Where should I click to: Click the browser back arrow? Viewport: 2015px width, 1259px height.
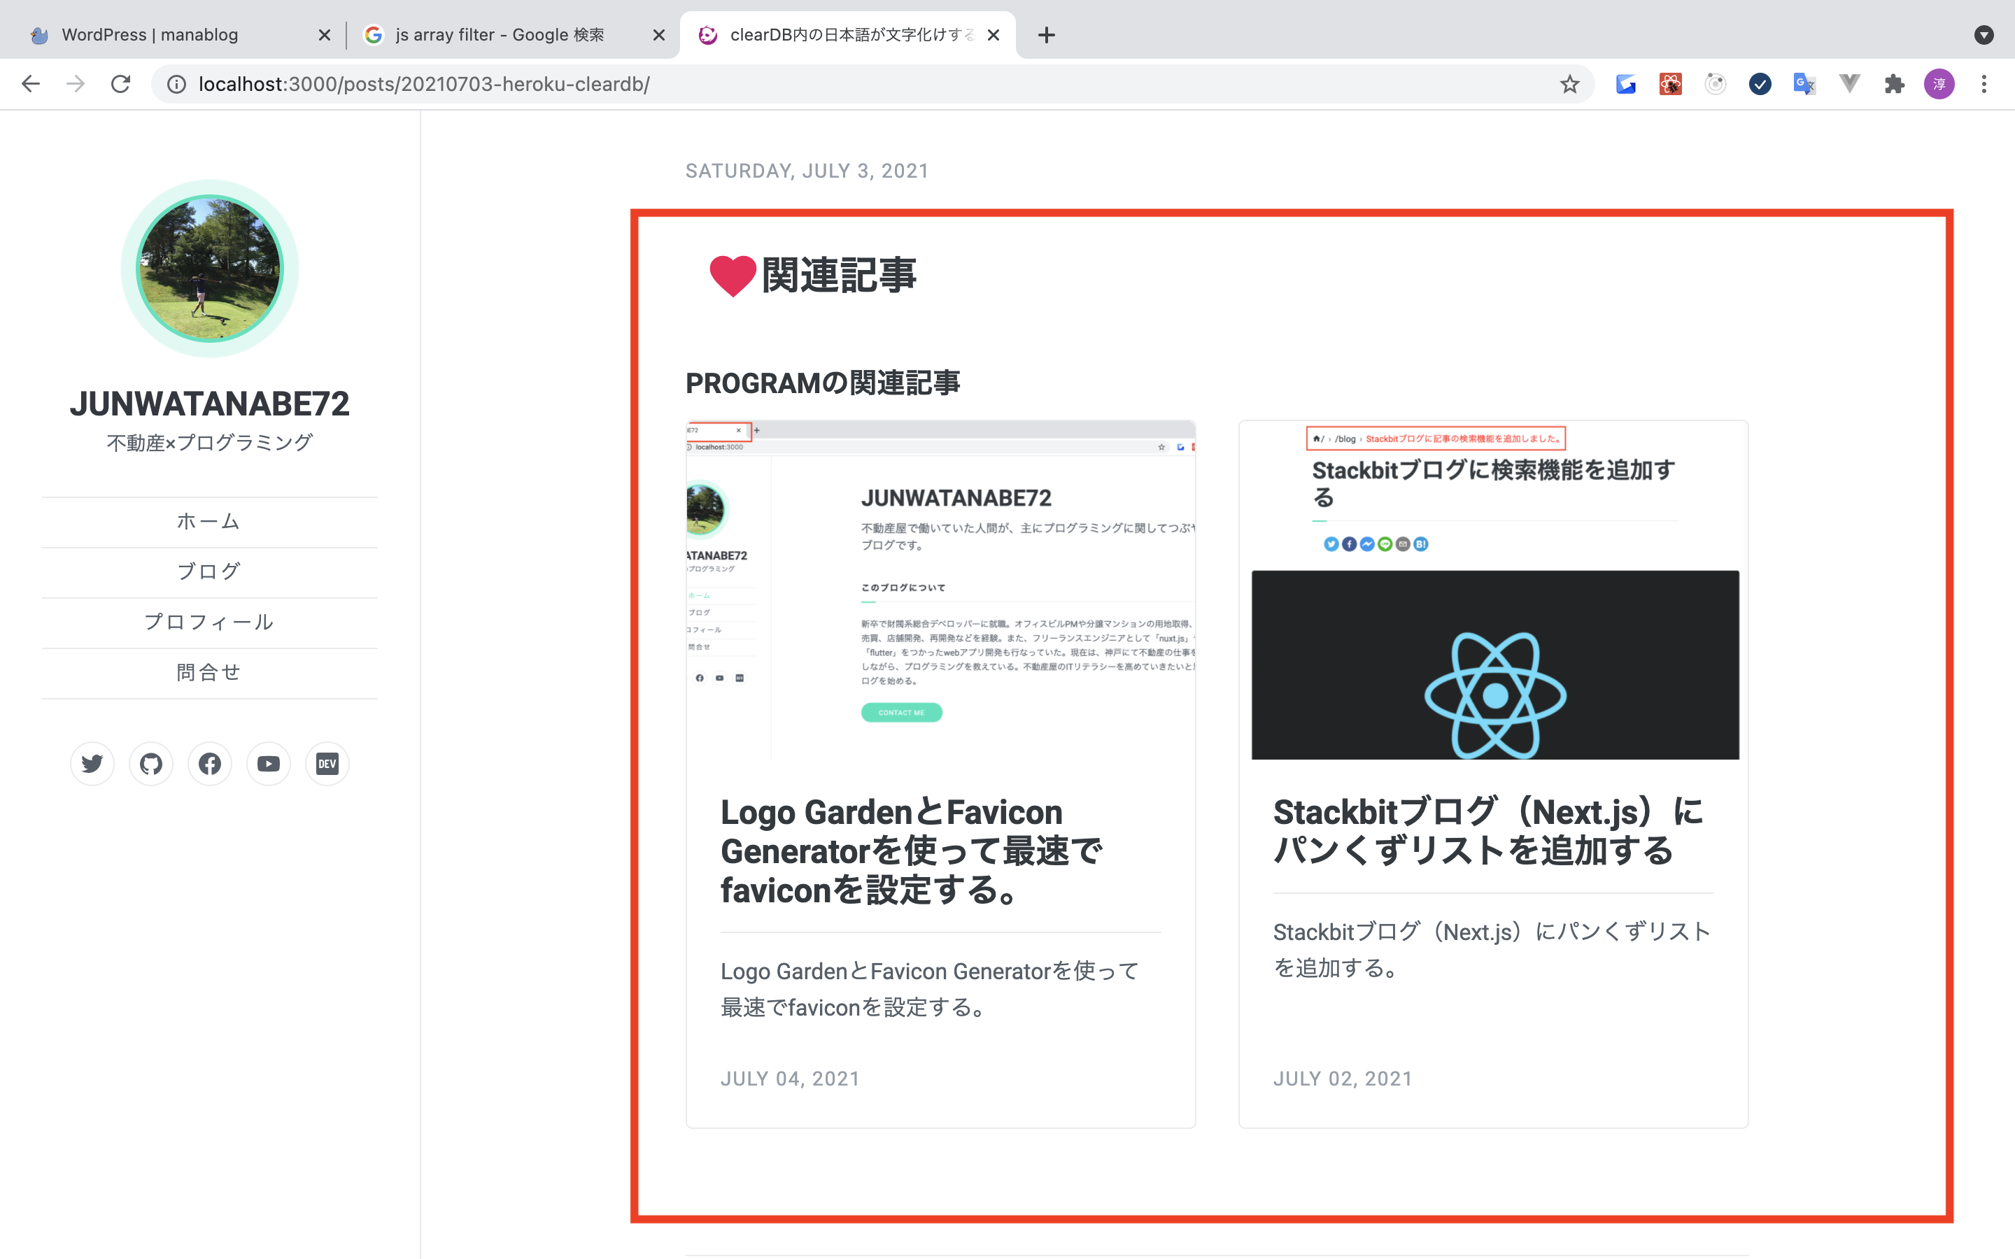[31, 84]
